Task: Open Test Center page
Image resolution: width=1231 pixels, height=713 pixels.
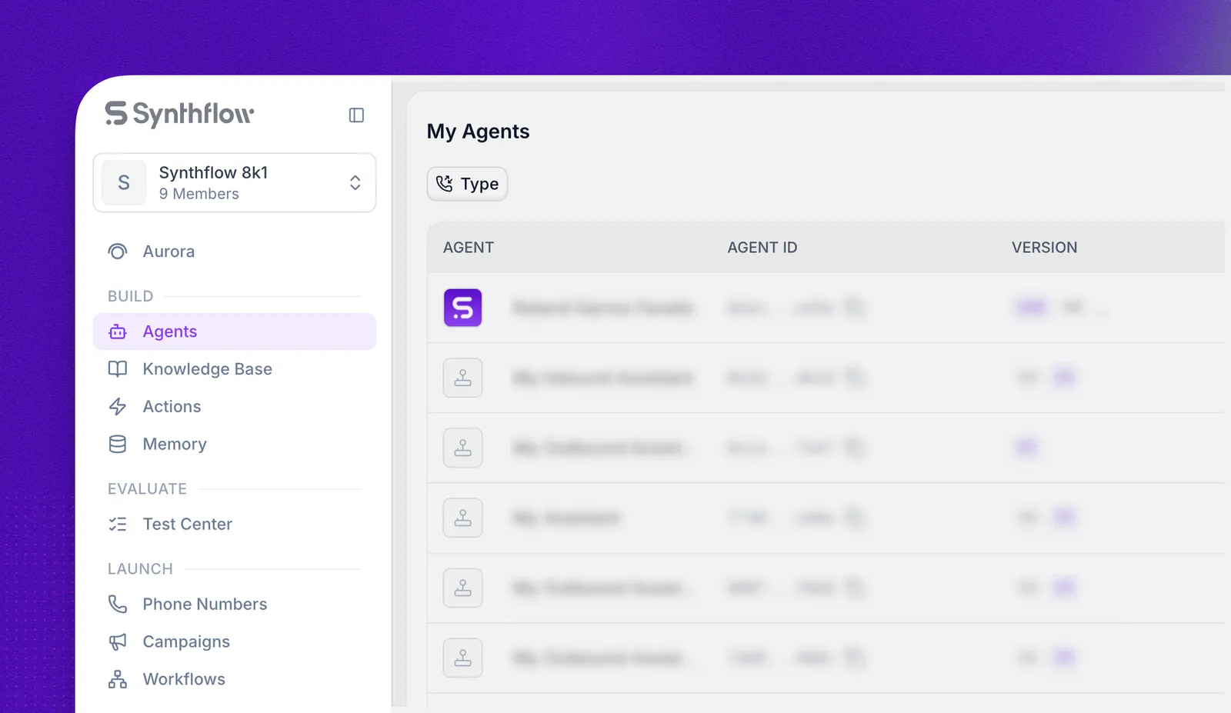Action: 235,525
